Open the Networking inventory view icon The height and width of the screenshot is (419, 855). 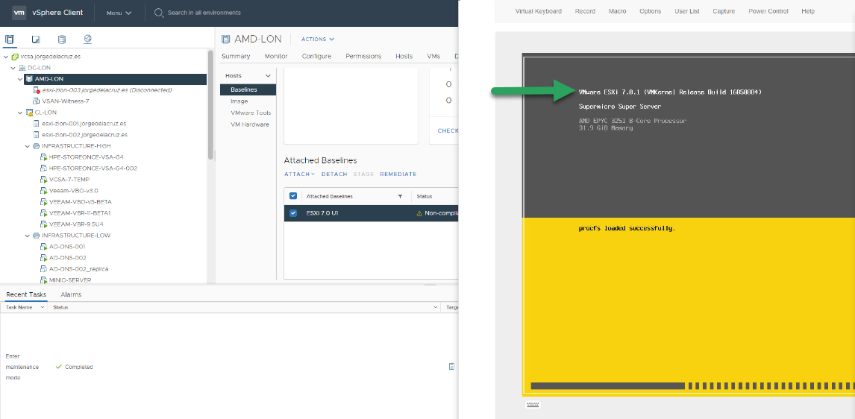tap(88, 40)
